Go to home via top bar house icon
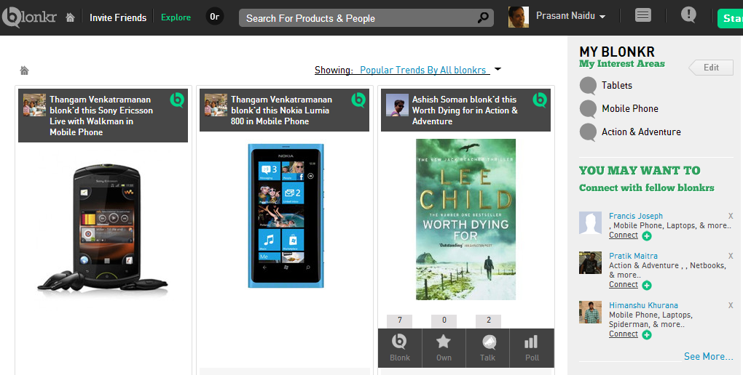 tap(70, 17)
